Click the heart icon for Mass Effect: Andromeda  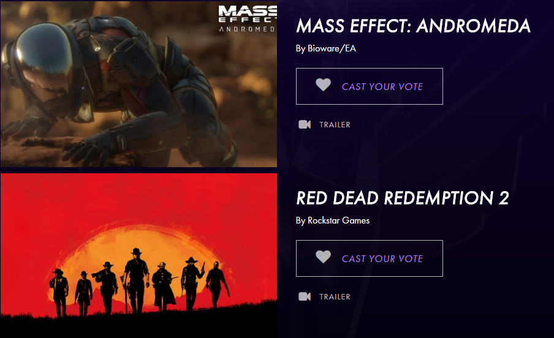[323, 85]
